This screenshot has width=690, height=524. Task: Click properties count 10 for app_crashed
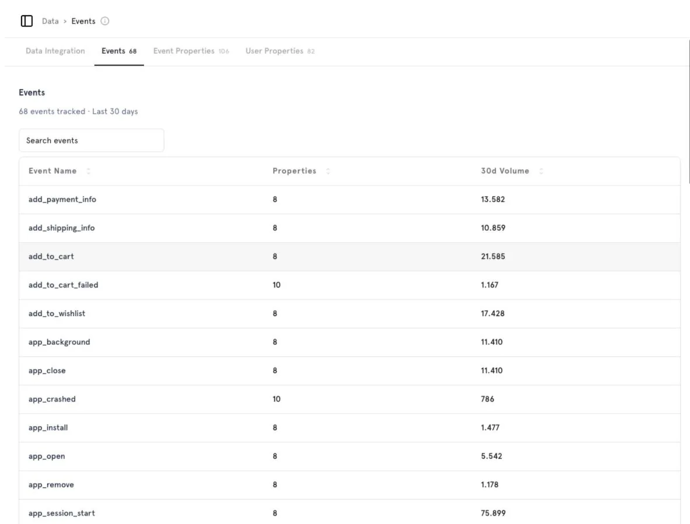tap(276, 399)
